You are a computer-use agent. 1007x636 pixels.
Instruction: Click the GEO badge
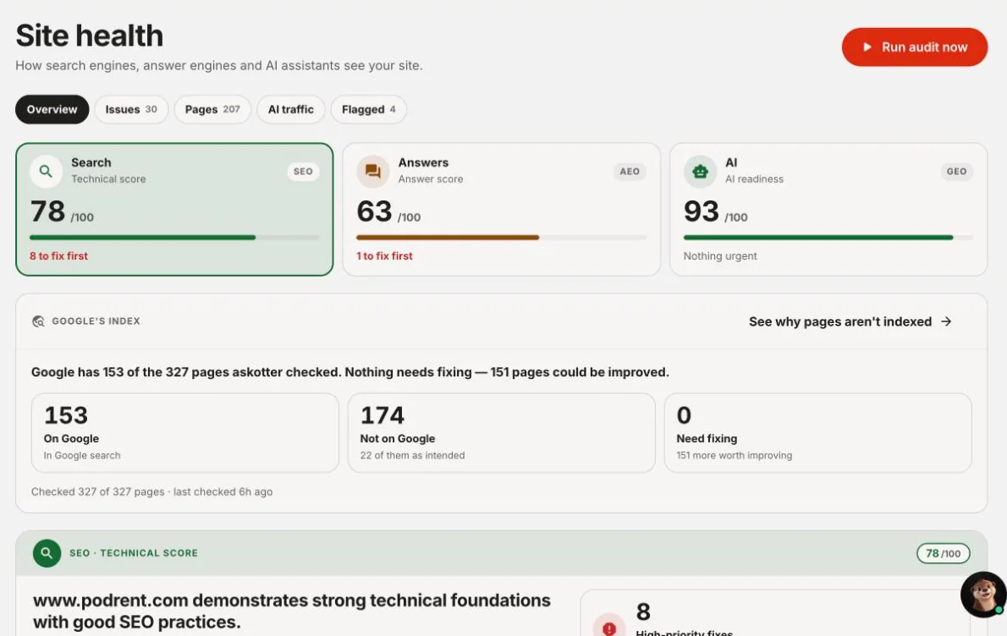pyautogui.click(x=956, y=172)
